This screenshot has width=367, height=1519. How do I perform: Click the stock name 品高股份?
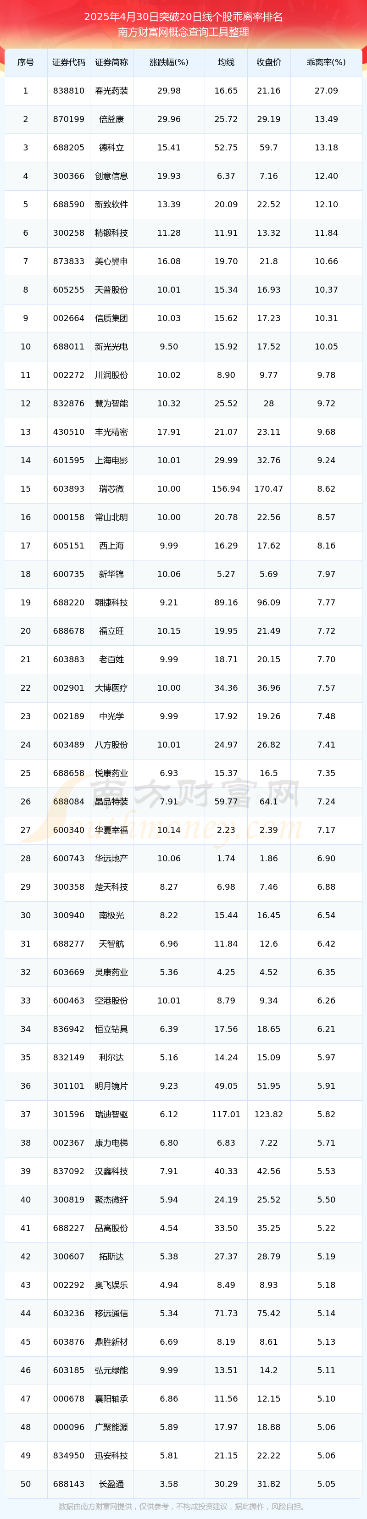pos(111,1228)
